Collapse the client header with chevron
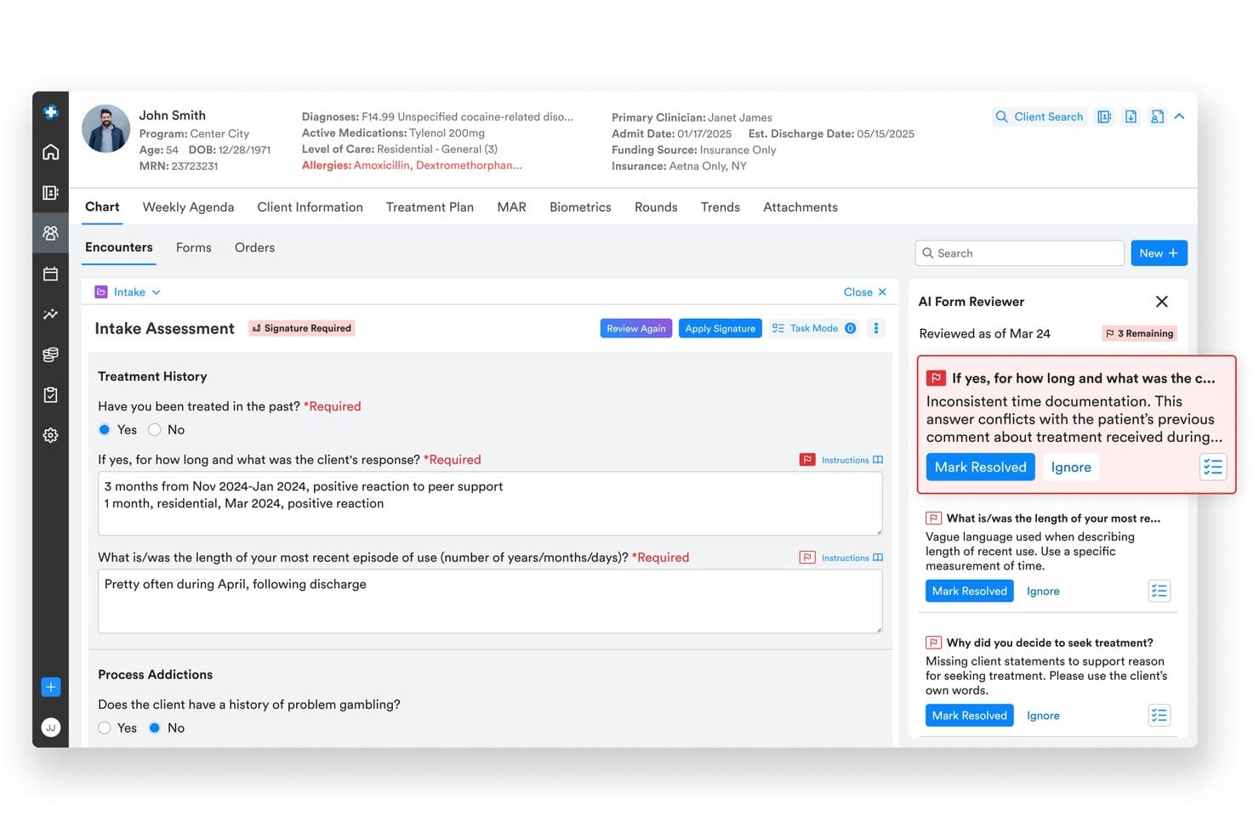 coord(1179,117)
